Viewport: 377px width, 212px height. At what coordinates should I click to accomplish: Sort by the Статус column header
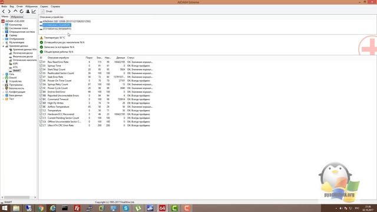pyautogui.click(x=131, y=58)
